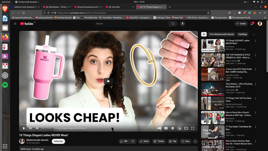Open Mademoiselle Spends channel name link
This screenshot has width=268, height=151.
pos(37,140)
